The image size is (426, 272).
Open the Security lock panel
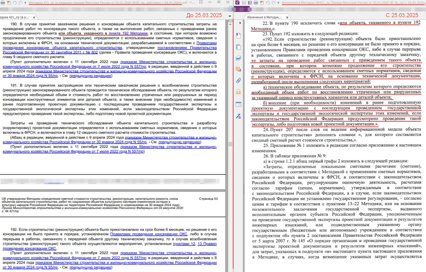238,92
